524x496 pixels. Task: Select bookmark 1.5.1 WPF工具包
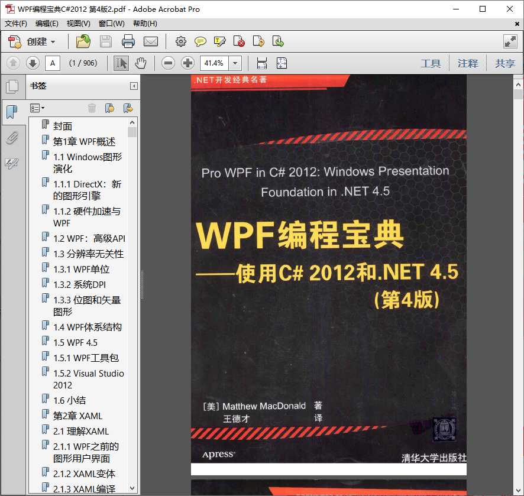pyautogui.click(x=86, y=358)
